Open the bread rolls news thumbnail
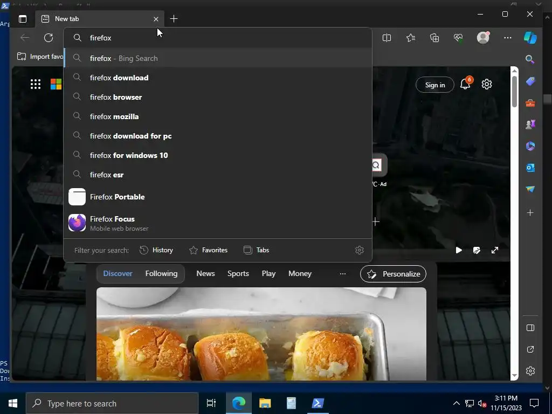This screenshot has height=414, width=552. [x=261, y=334]
